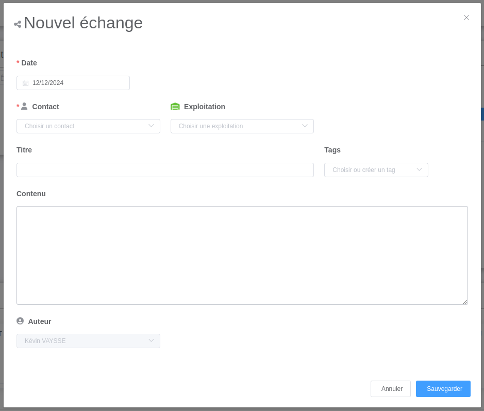This screenshot has height=411, width=484.
Task: Click the date value 12/12/2024 to edit it
Action: click(48, 82)
